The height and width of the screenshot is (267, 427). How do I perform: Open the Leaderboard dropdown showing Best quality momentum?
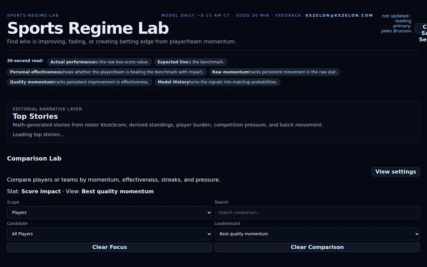point(317,234)
